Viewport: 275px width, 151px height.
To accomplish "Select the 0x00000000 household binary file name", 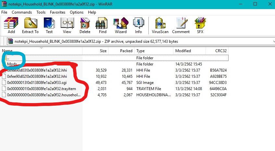I will click(x=44, y=95).
